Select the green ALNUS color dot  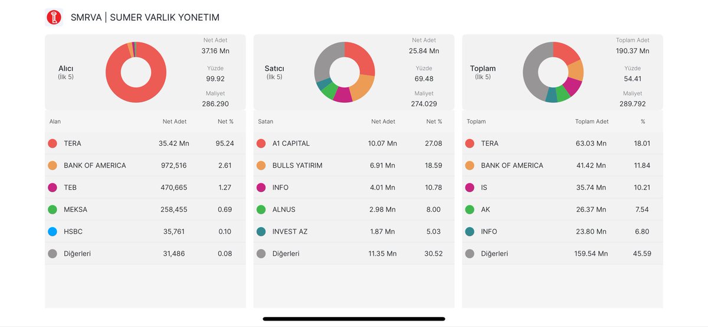(x=261, y=210)
